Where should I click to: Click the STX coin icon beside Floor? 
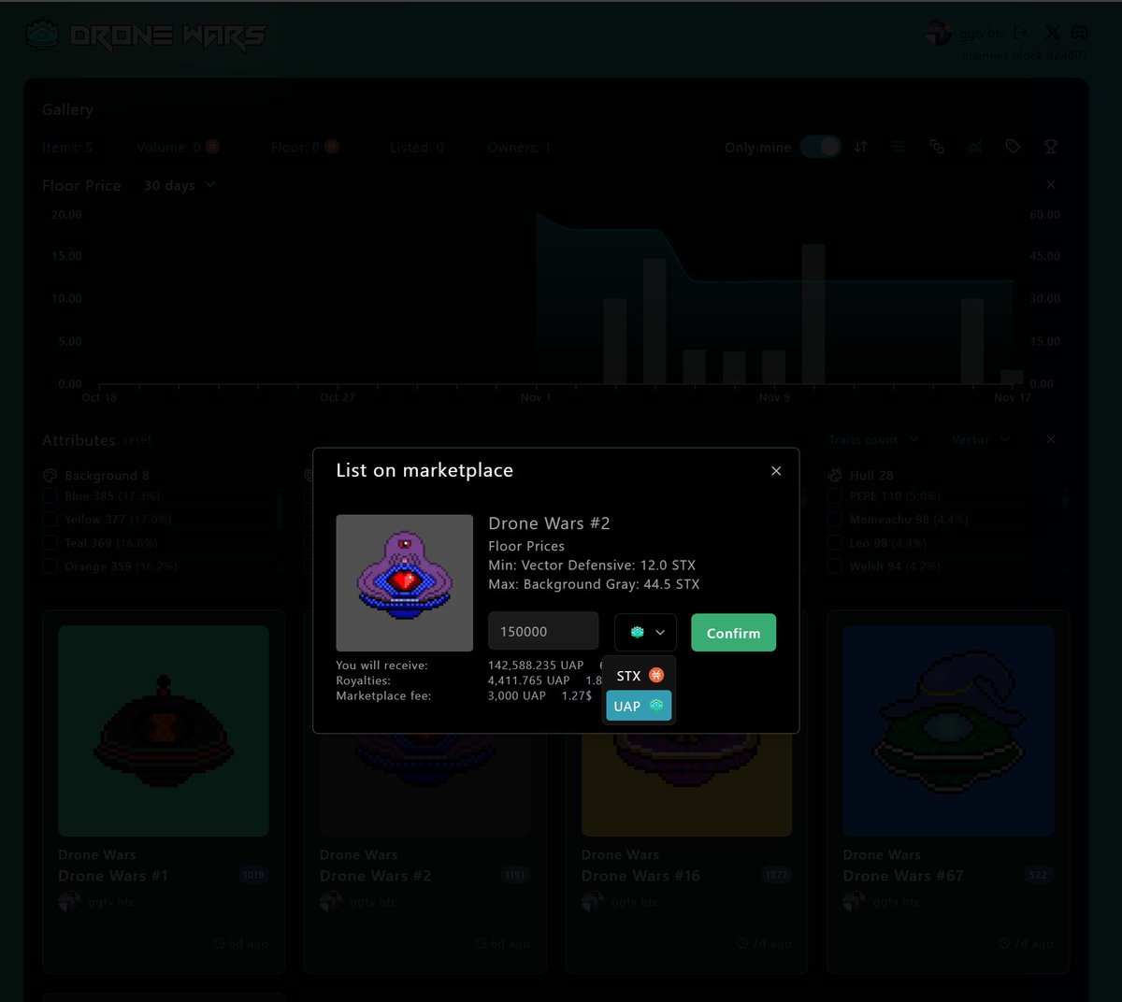[x=331, y=147]
